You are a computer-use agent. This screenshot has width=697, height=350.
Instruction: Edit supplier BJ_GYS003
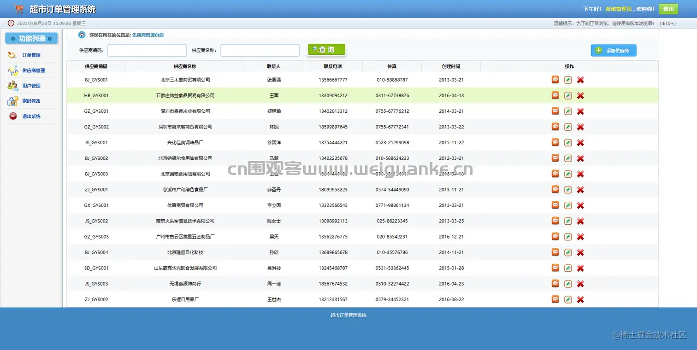coord(568,174)
